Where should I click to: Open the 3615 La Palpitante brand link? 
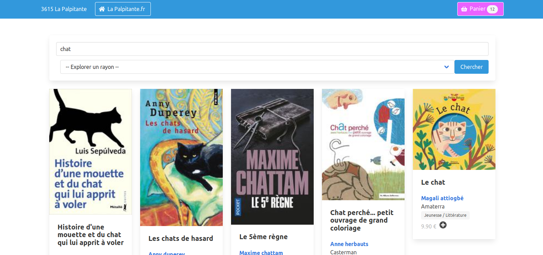(x=64, y=9)
